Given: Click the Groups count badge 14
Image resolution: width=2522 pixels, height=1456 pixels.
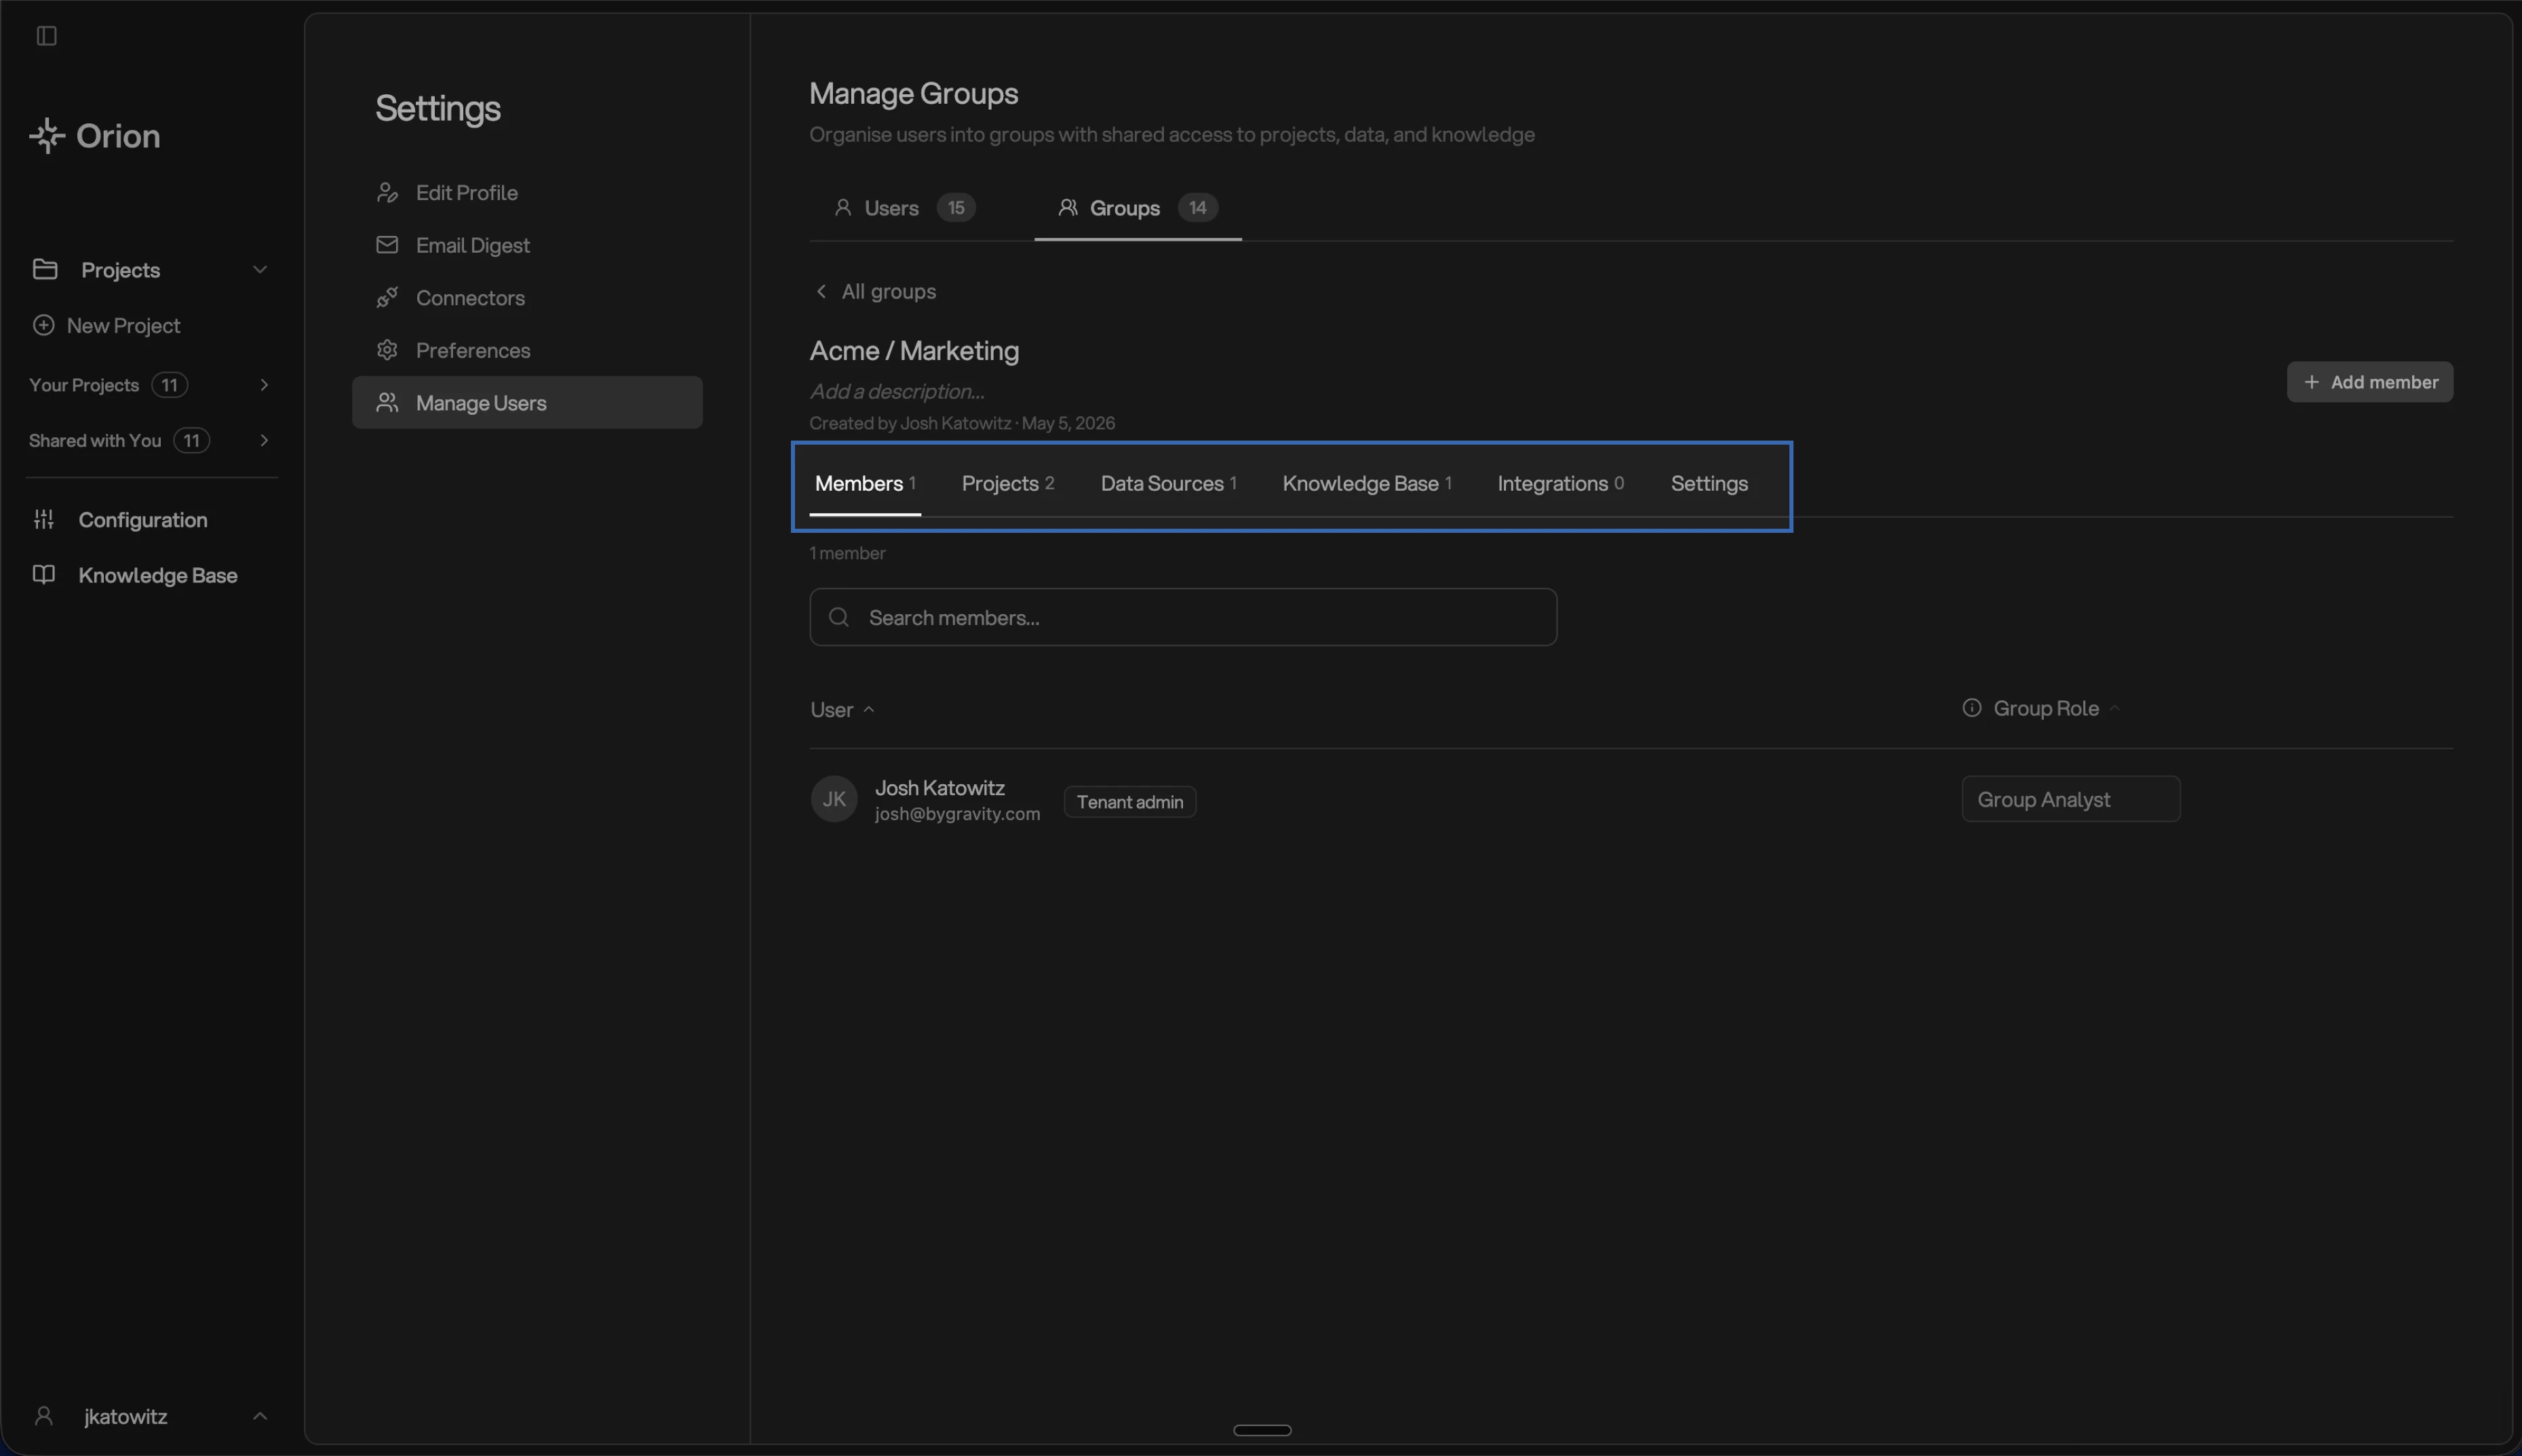Looking at the screenshot, I should (1197, 208).
